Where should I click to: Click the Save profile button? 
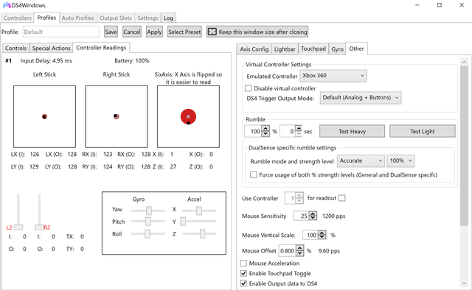pyautogui.click(x=111, y=32)
